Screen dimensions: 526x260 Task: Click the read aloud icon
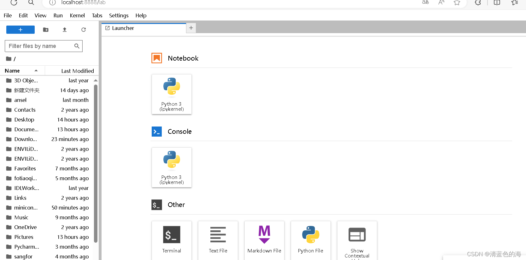(441, 3)
